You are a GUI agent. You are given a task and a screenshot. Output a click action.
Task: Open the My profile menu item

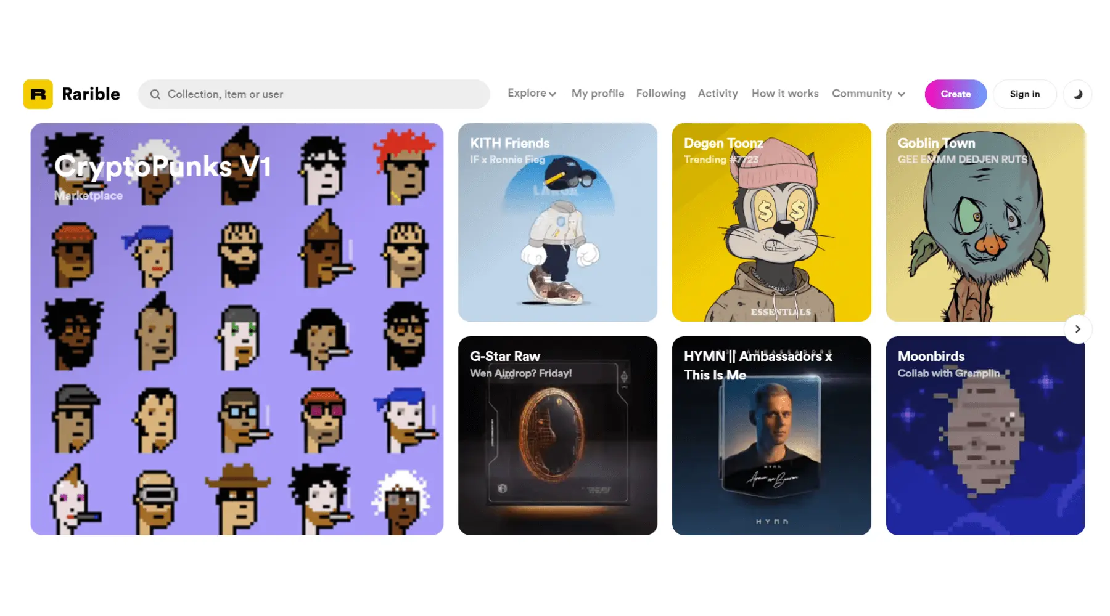(598, 94)
